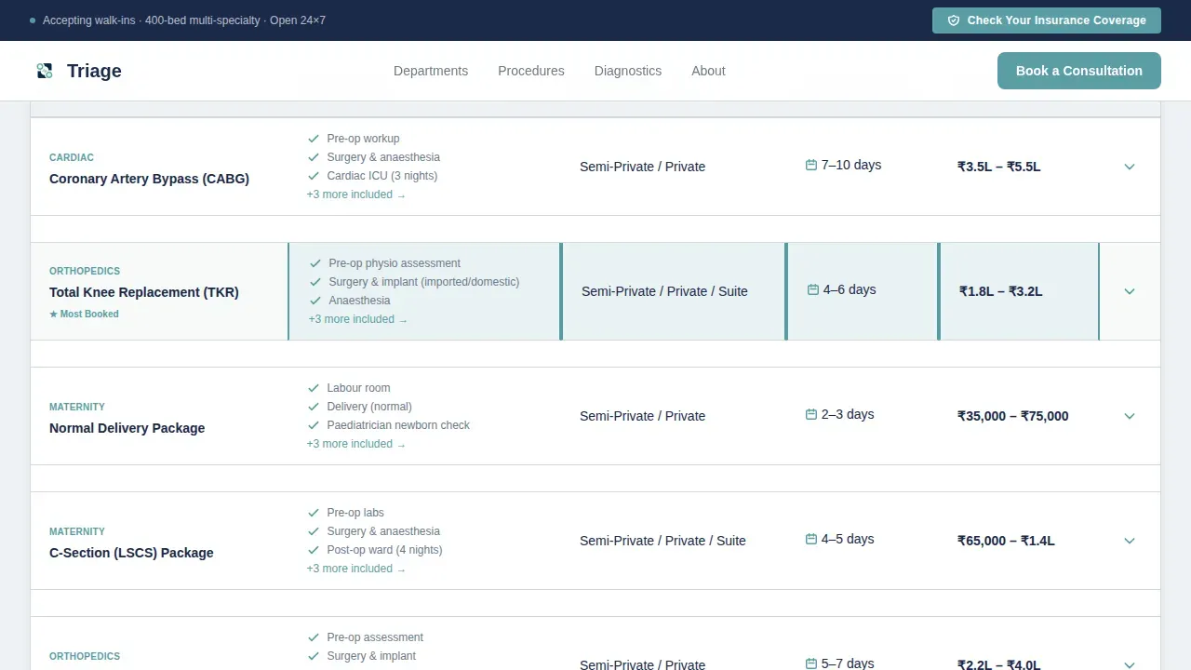1191x670 pixels.
Task: Click checkmark icon next to Pre-op workup
Action: [x=314, y=139]
